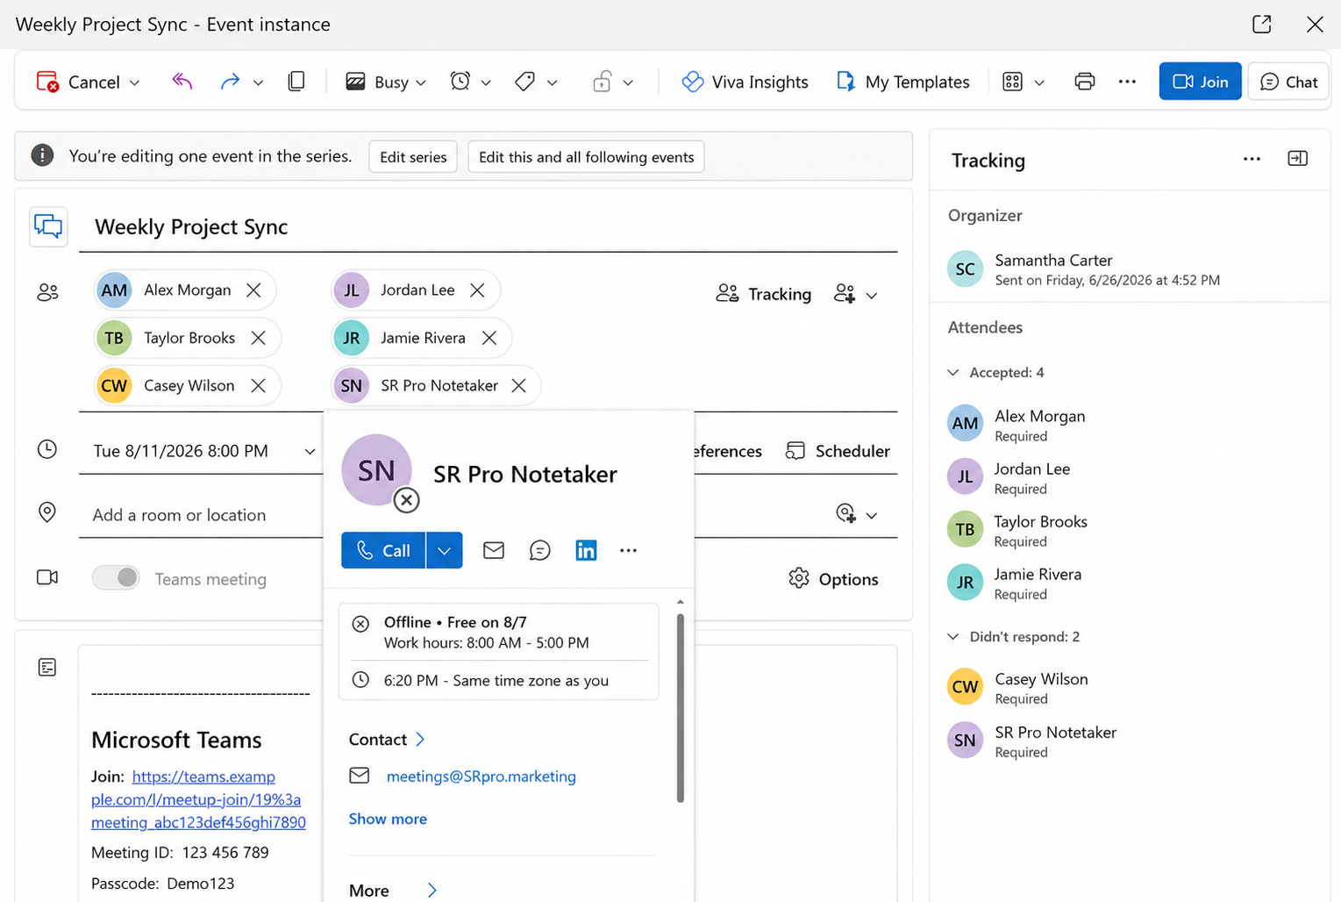This screenshot has height=902, width=1341.
Task: Remove Jamie Rivera from attendees
Action: 489,338
